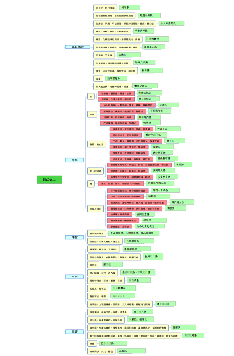Choose the 治小儿爱吃泥方 formula node
Image resolution: width=234 pixels, height=356 pixels.
coord(150,226)
